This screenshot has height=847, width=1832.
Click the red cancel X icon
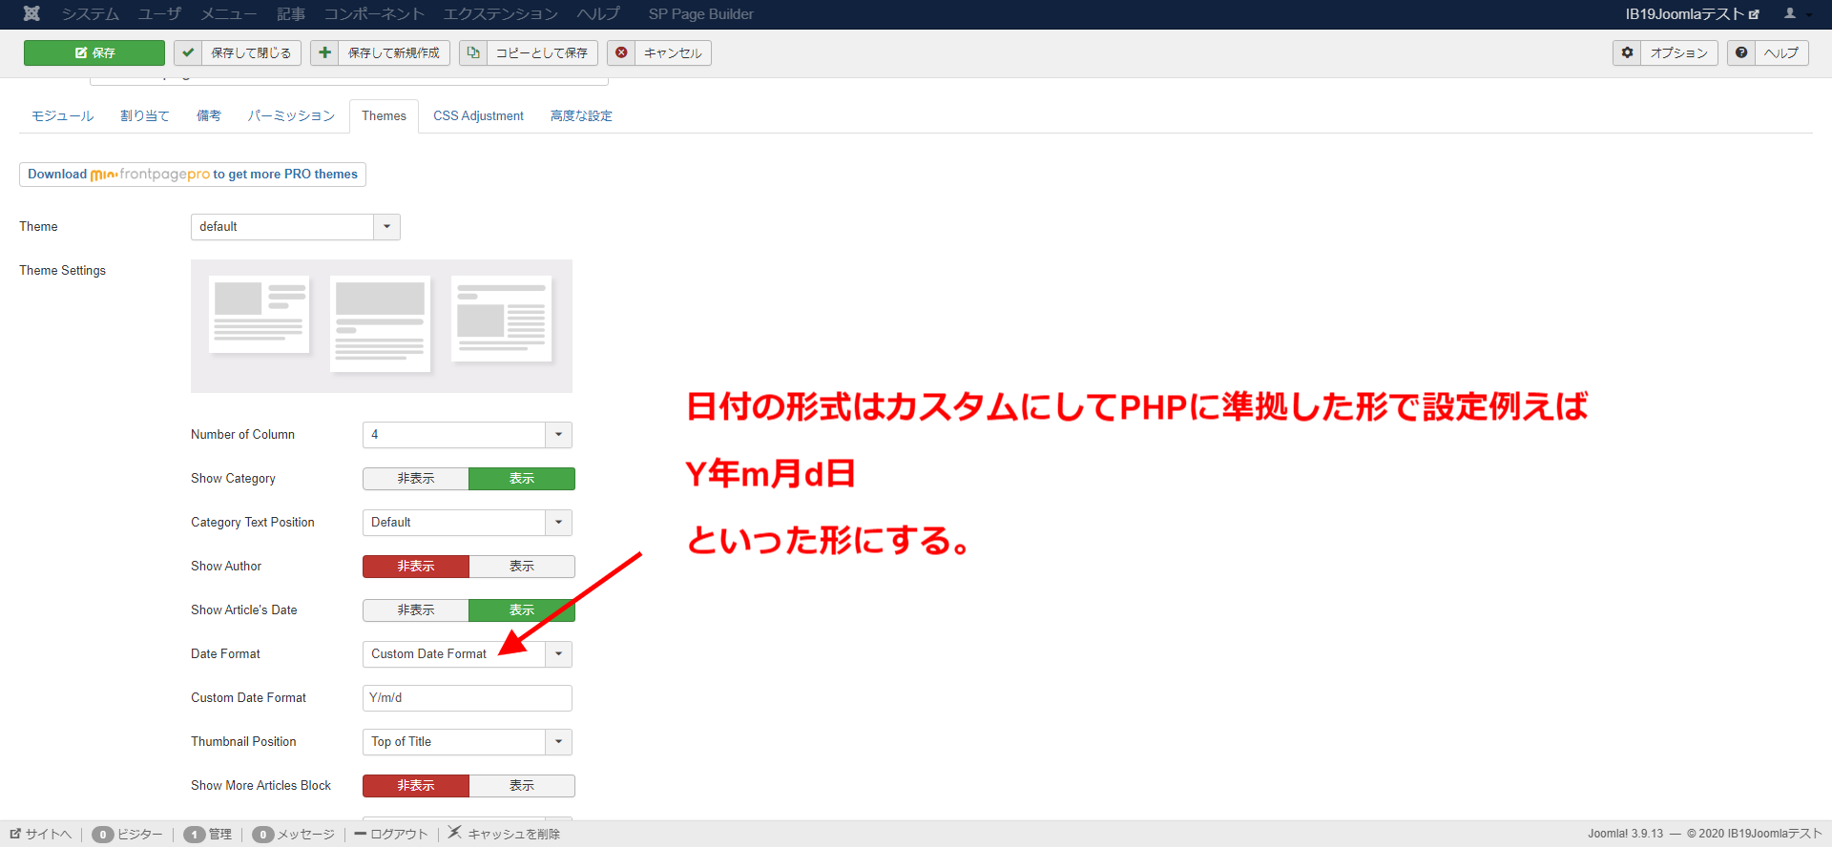click(621, 52)
